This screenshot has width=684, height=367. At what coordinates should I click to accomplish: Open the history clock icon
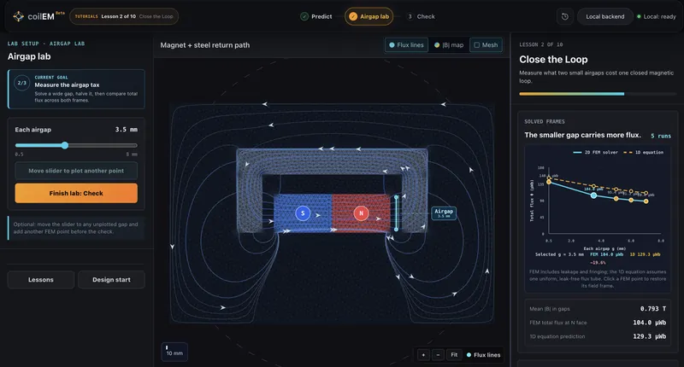[x=565, y=16]
